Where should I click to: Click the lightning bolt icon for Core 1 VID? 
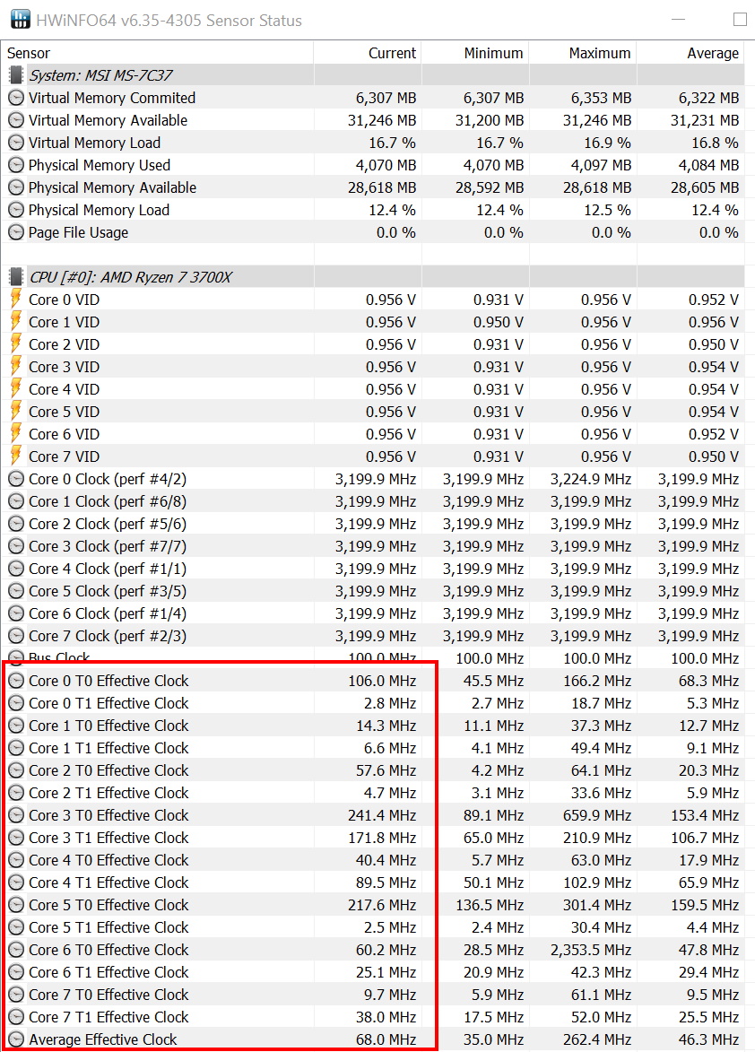pos(16,321)
